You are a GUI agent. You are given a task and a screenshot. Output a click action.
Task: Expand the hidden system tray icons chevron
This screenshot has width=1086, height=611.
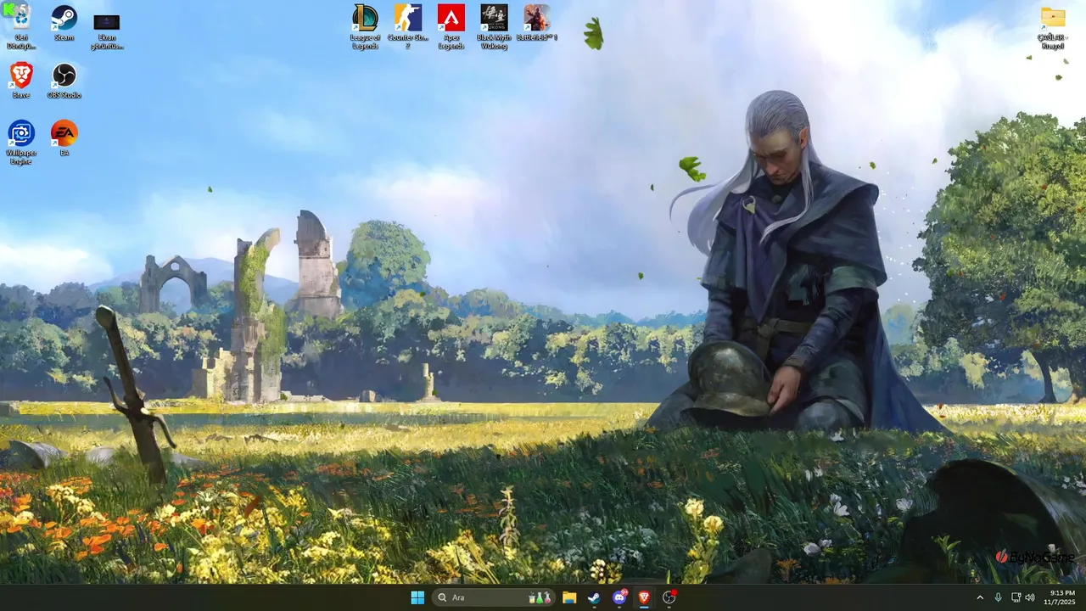point(980,597)
